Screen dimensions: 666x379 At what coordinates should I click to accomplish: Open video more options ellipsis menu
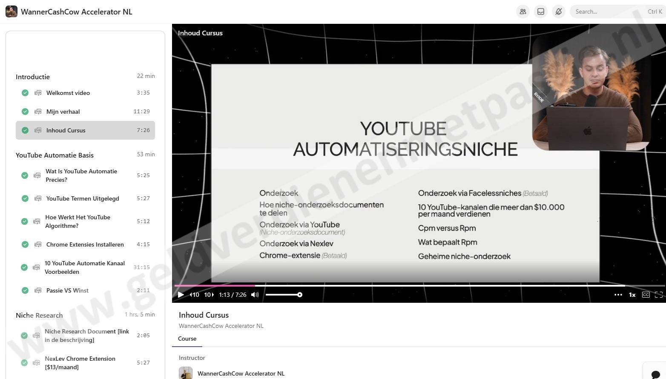[x=618, y=295]
